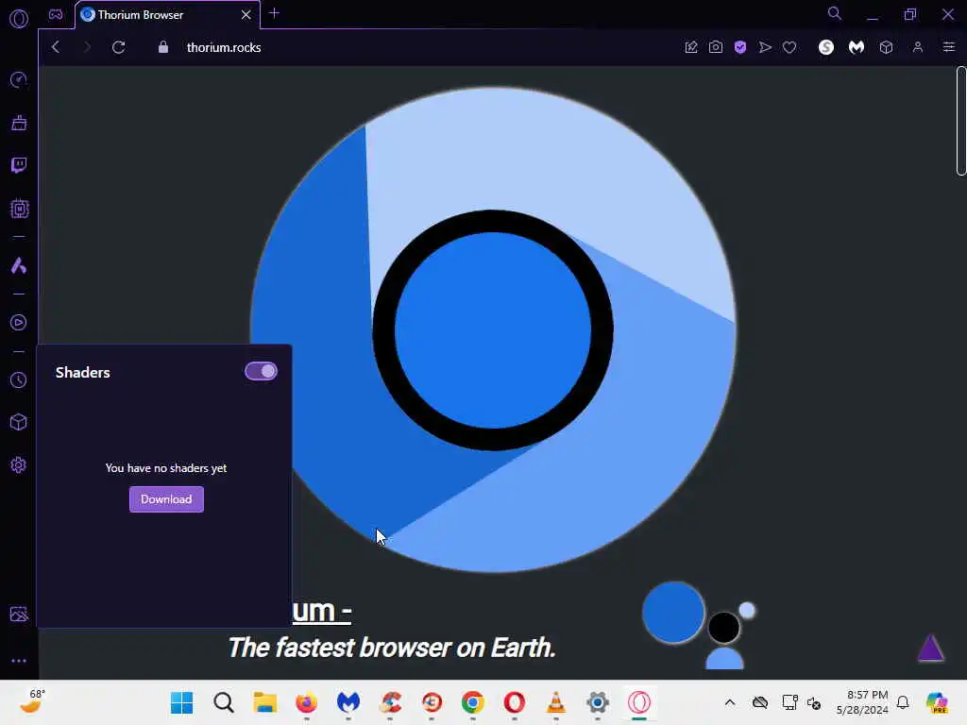The width and height of the screenshot is (967, 725).
Task: Open the extensions cube in toolbar
Action: coord(886,47)
